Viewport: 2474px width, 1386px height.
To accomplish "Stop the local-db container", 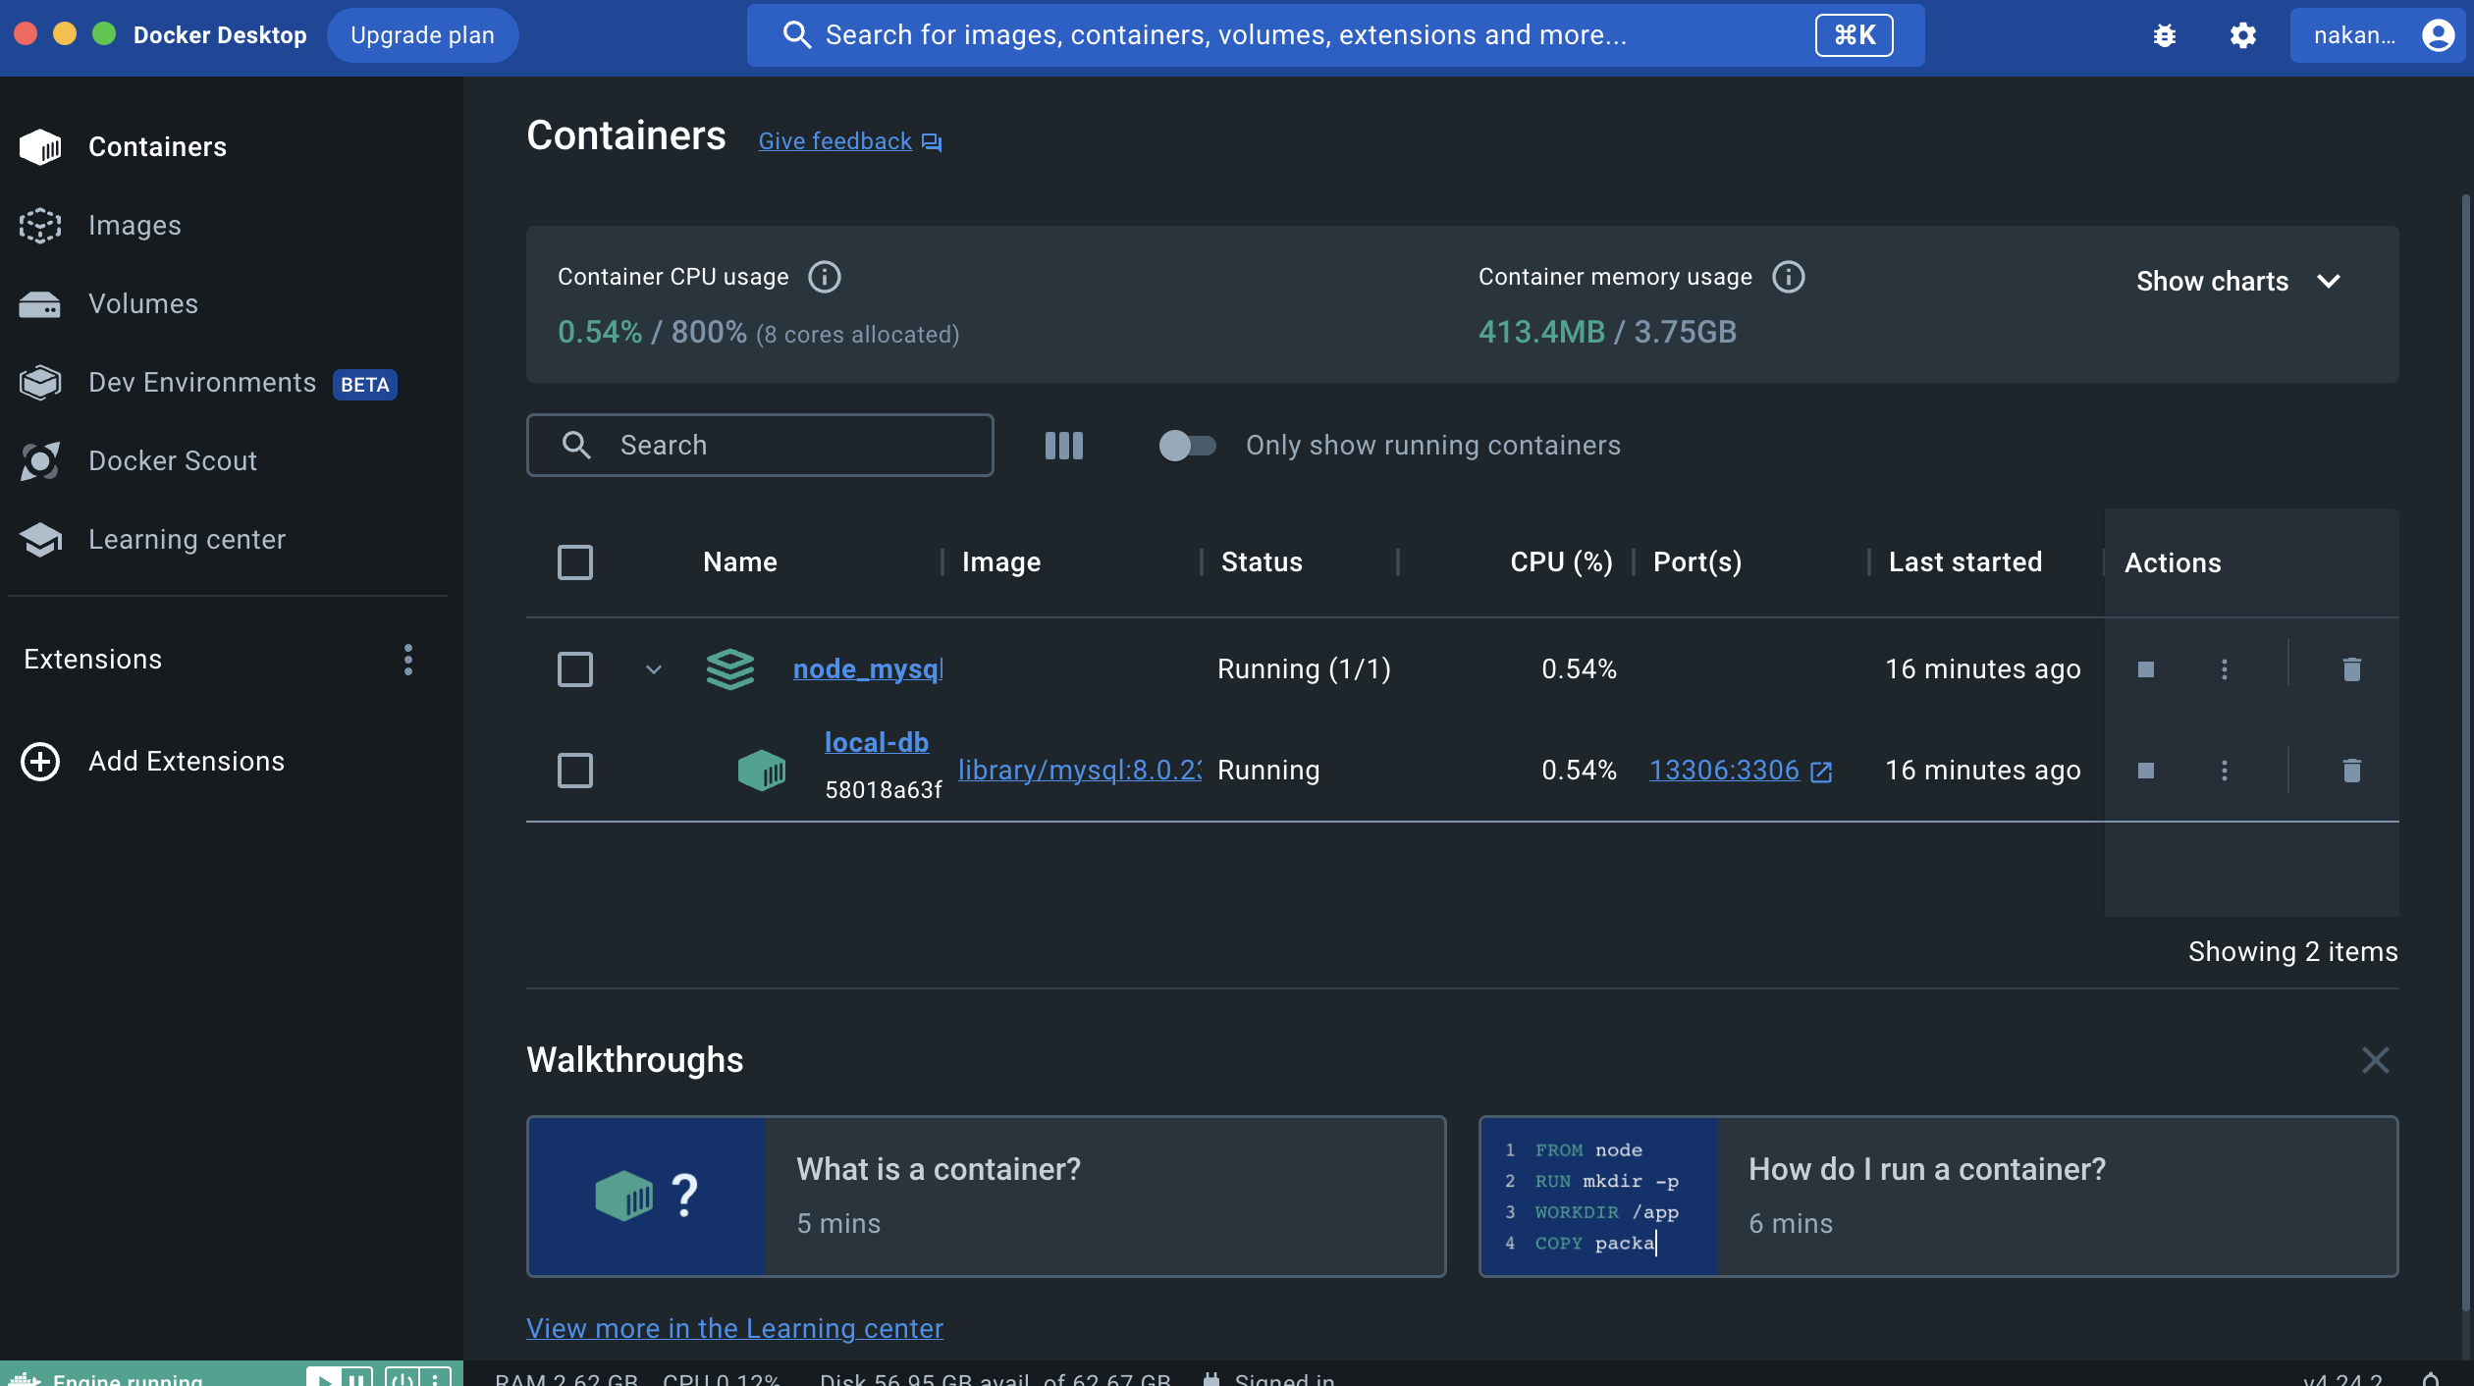I will pyautogui.click(x=2146, y=771).
